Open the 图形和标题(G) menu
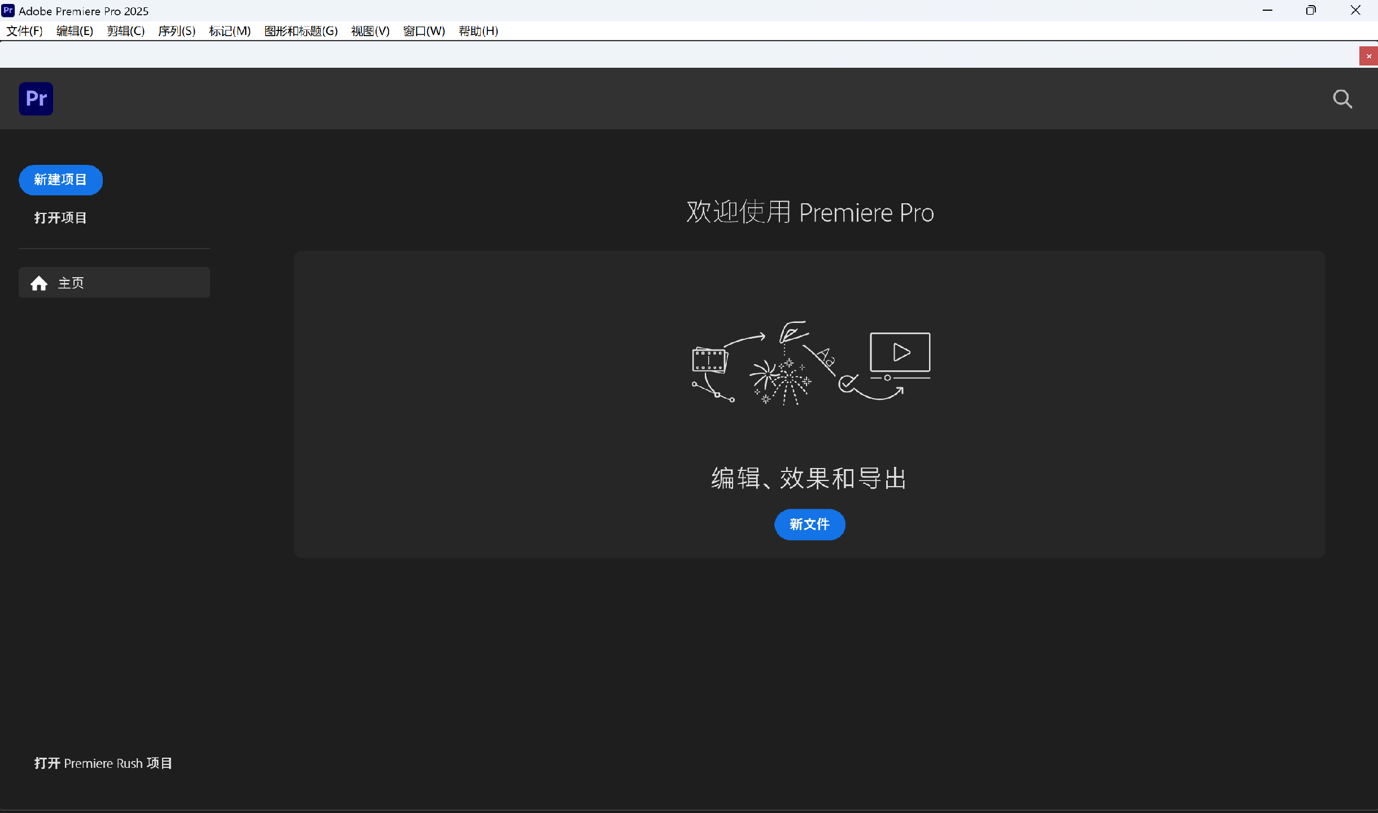 [x=300, y=31]
